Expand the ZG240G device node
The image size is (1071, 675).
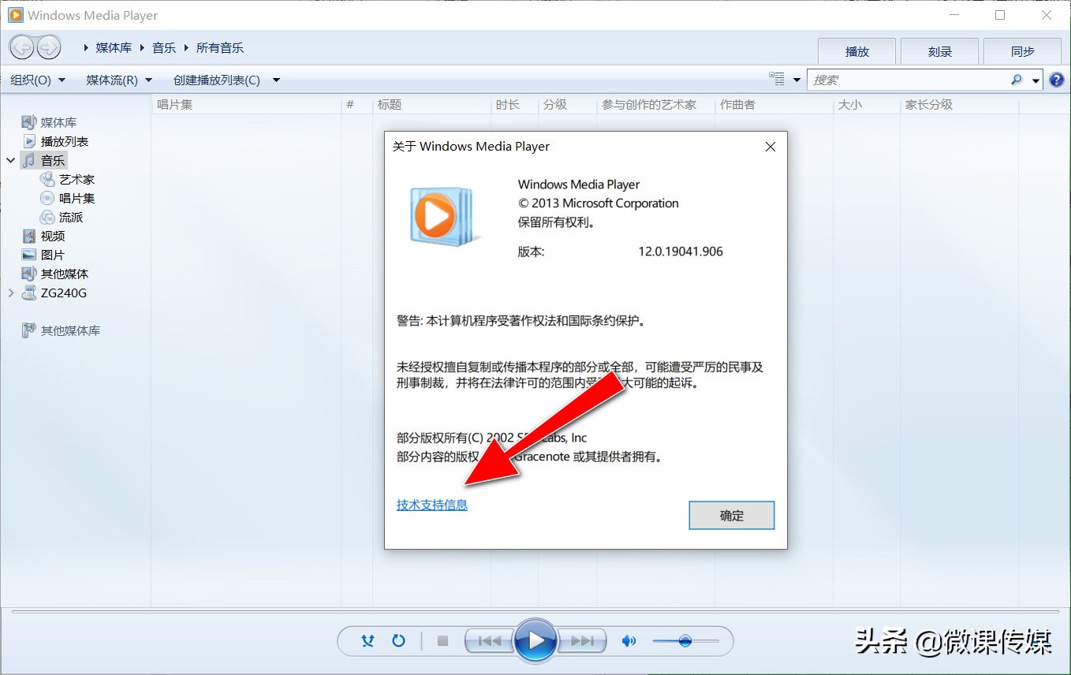point(11,293)
